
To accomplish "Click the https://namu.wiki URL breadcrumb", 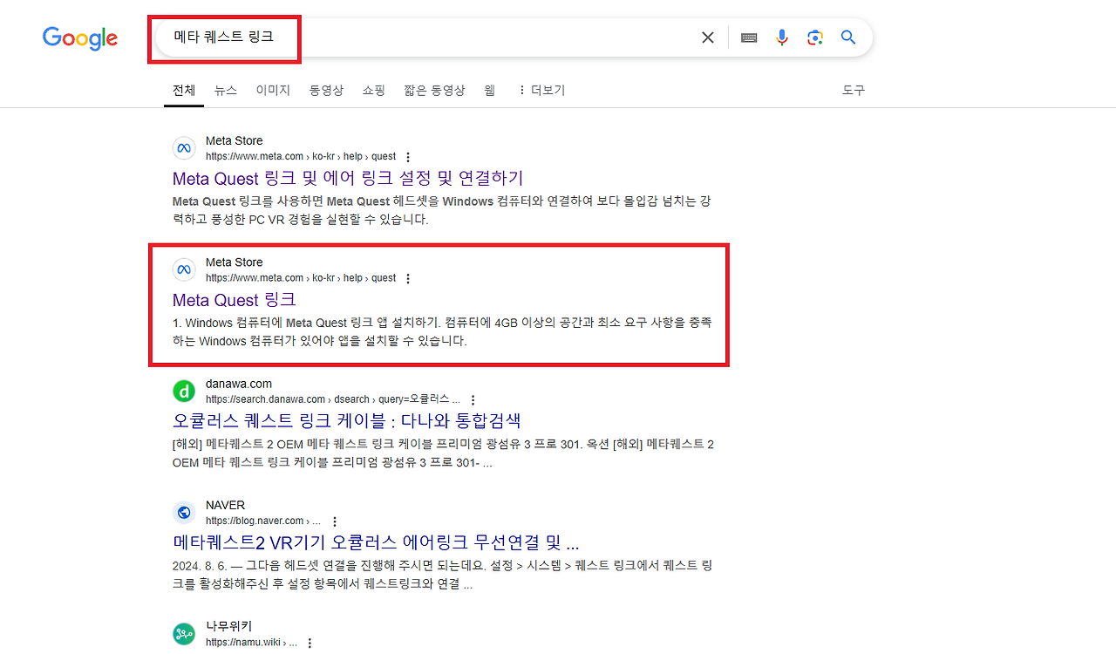I will (251, 643).
